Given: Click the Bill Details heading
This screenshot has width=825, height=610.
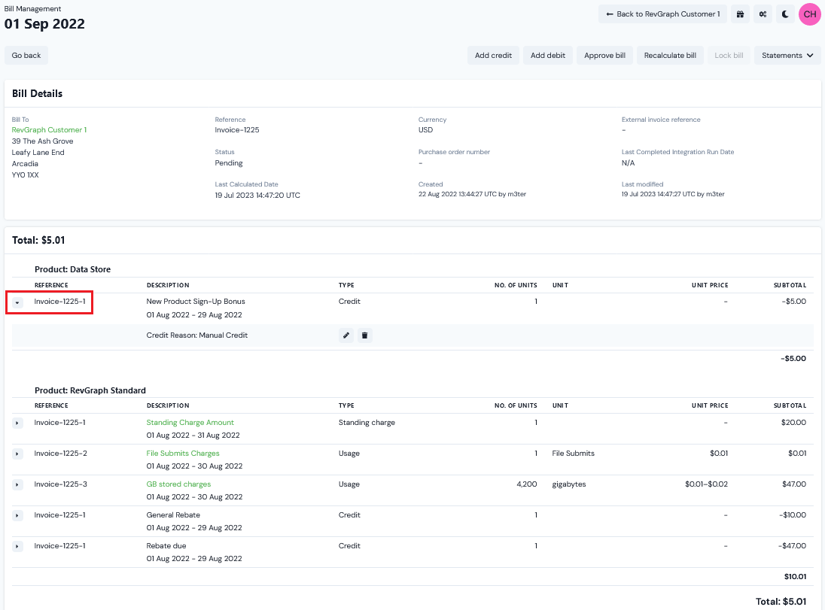Looking at the screenshot, I should (x=38, y=93).
